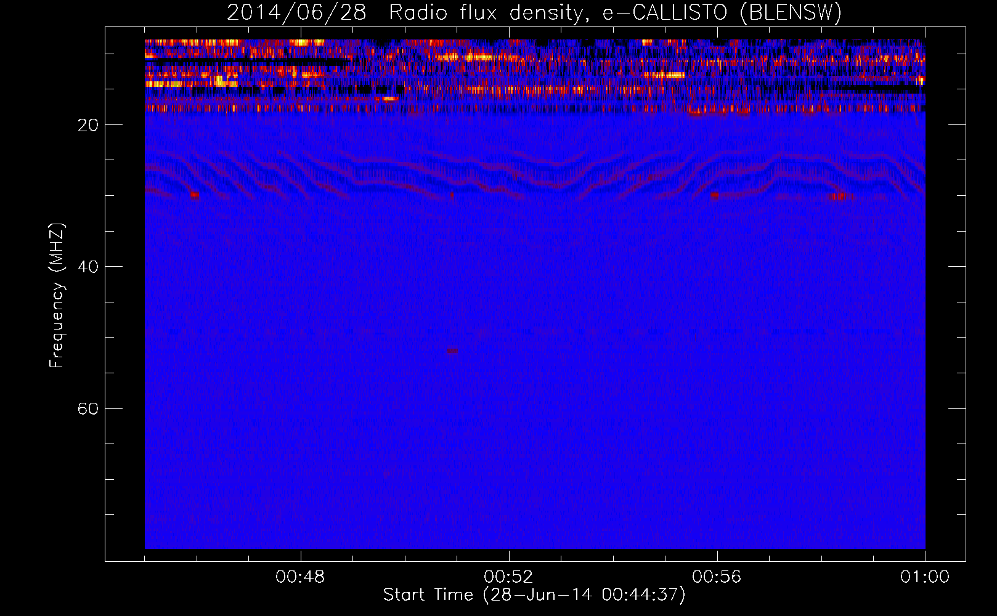Screen dimensions: 997x616
Task: Click the 00:56 time tick label
Action: 717,577
